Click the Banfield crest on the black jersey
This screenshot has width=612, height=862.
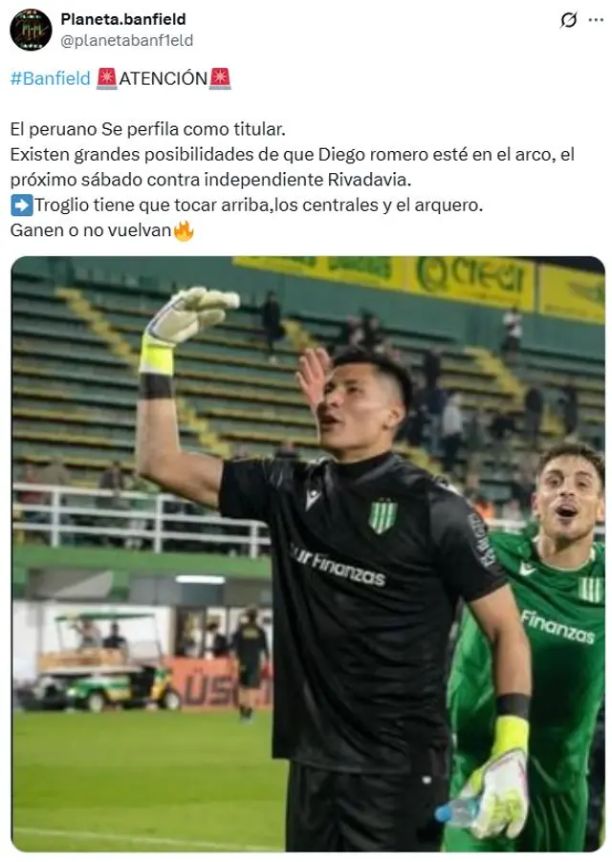pos(382,516)
